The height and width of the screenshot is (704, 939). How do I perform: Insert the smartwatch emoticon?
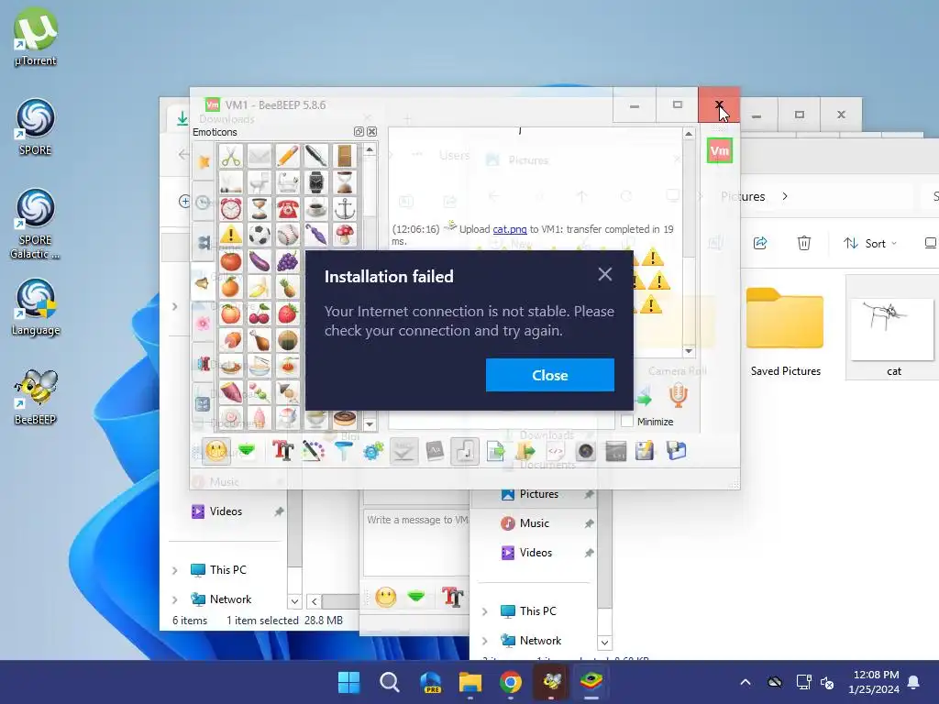pos(315,182)
